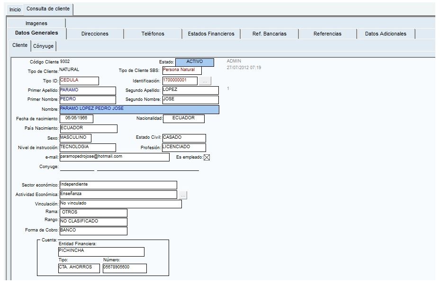The width and height of the screenshot is (441, 285).
Task: Click the Tipo ID field showing CEDULA
Action: click(x=79, y=81)
